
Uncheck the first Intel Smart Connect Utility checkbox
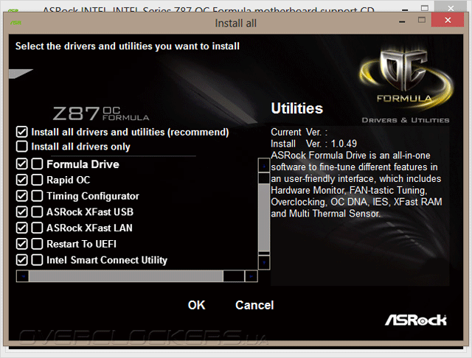[22, 260]
